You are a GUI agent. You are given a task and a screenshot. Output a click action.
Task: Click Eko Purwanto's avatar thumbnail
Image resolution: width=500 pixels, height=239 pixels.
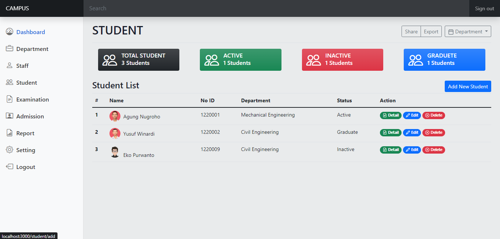(115, 152)
